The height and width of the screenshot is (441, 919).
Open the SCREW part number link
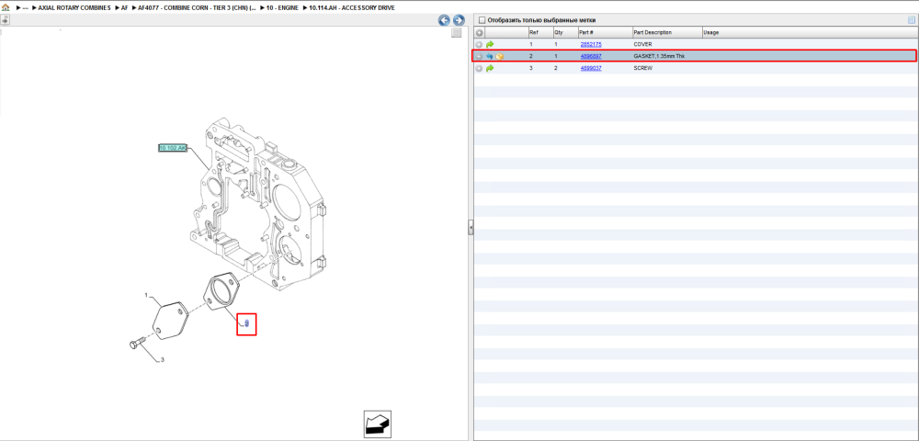[591, 69]
